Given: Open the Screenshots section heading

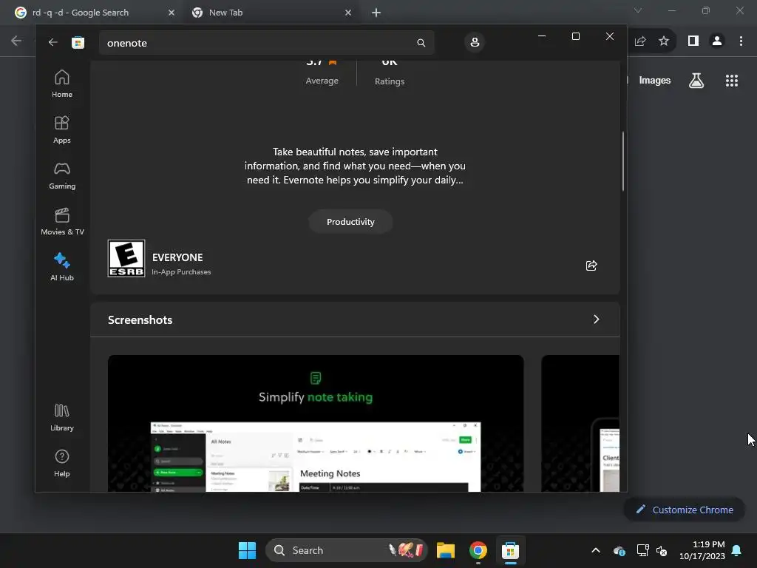Looking at the screenshot, I should pyautogui.click(x=140, y=319).
